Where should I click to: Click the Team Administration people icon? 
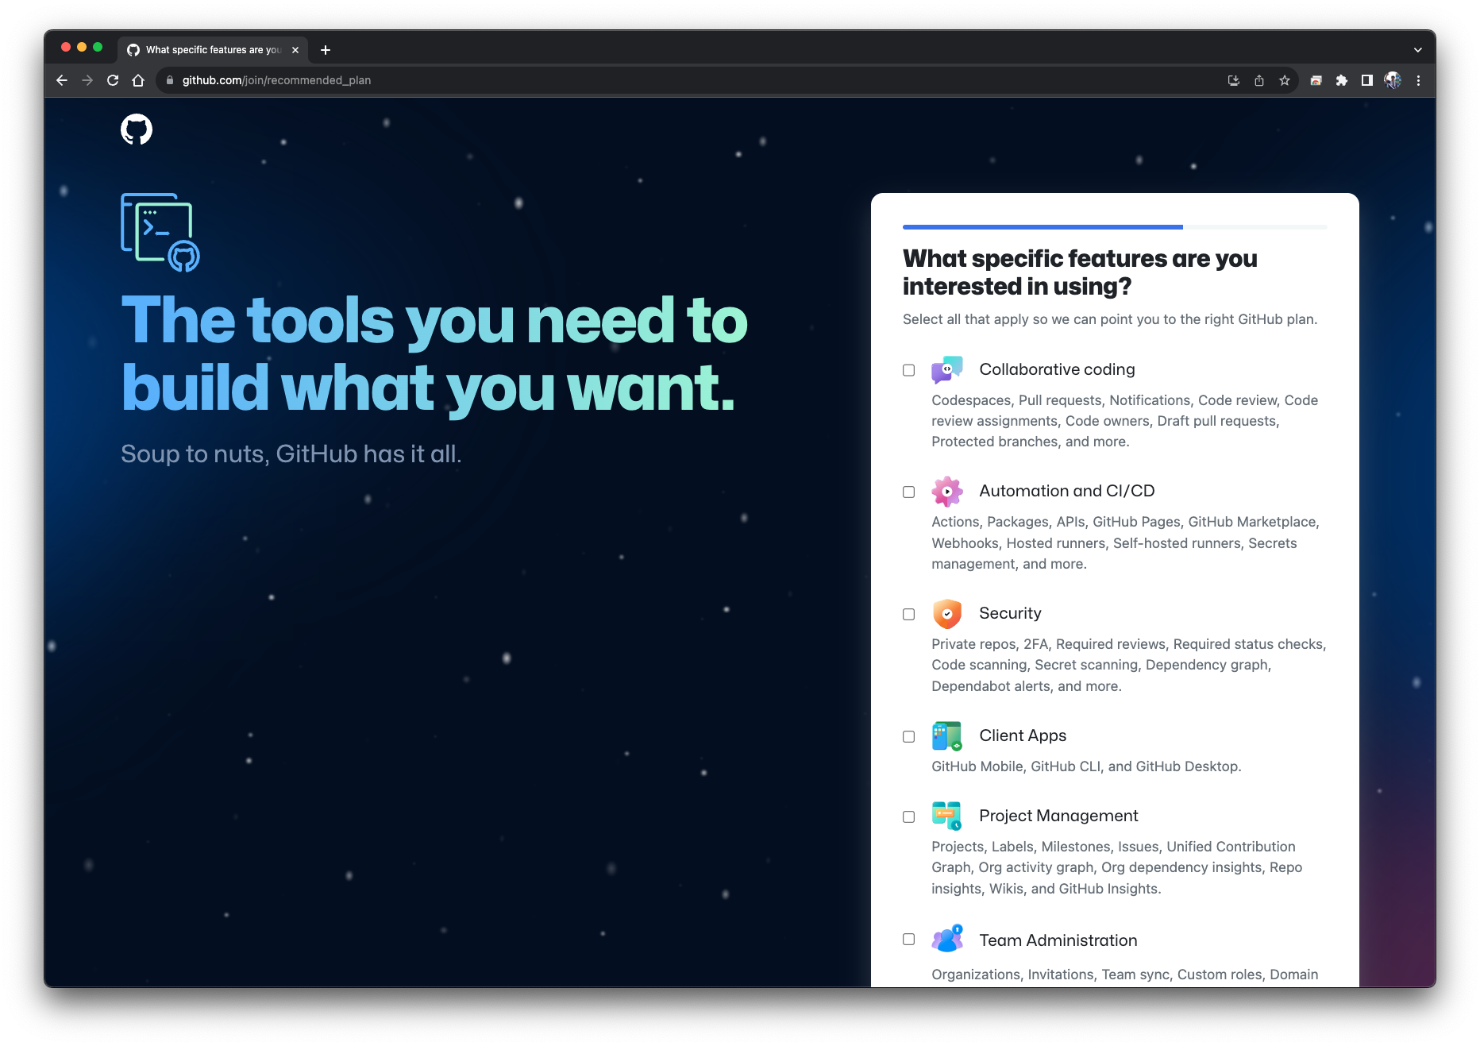point(946,939)
